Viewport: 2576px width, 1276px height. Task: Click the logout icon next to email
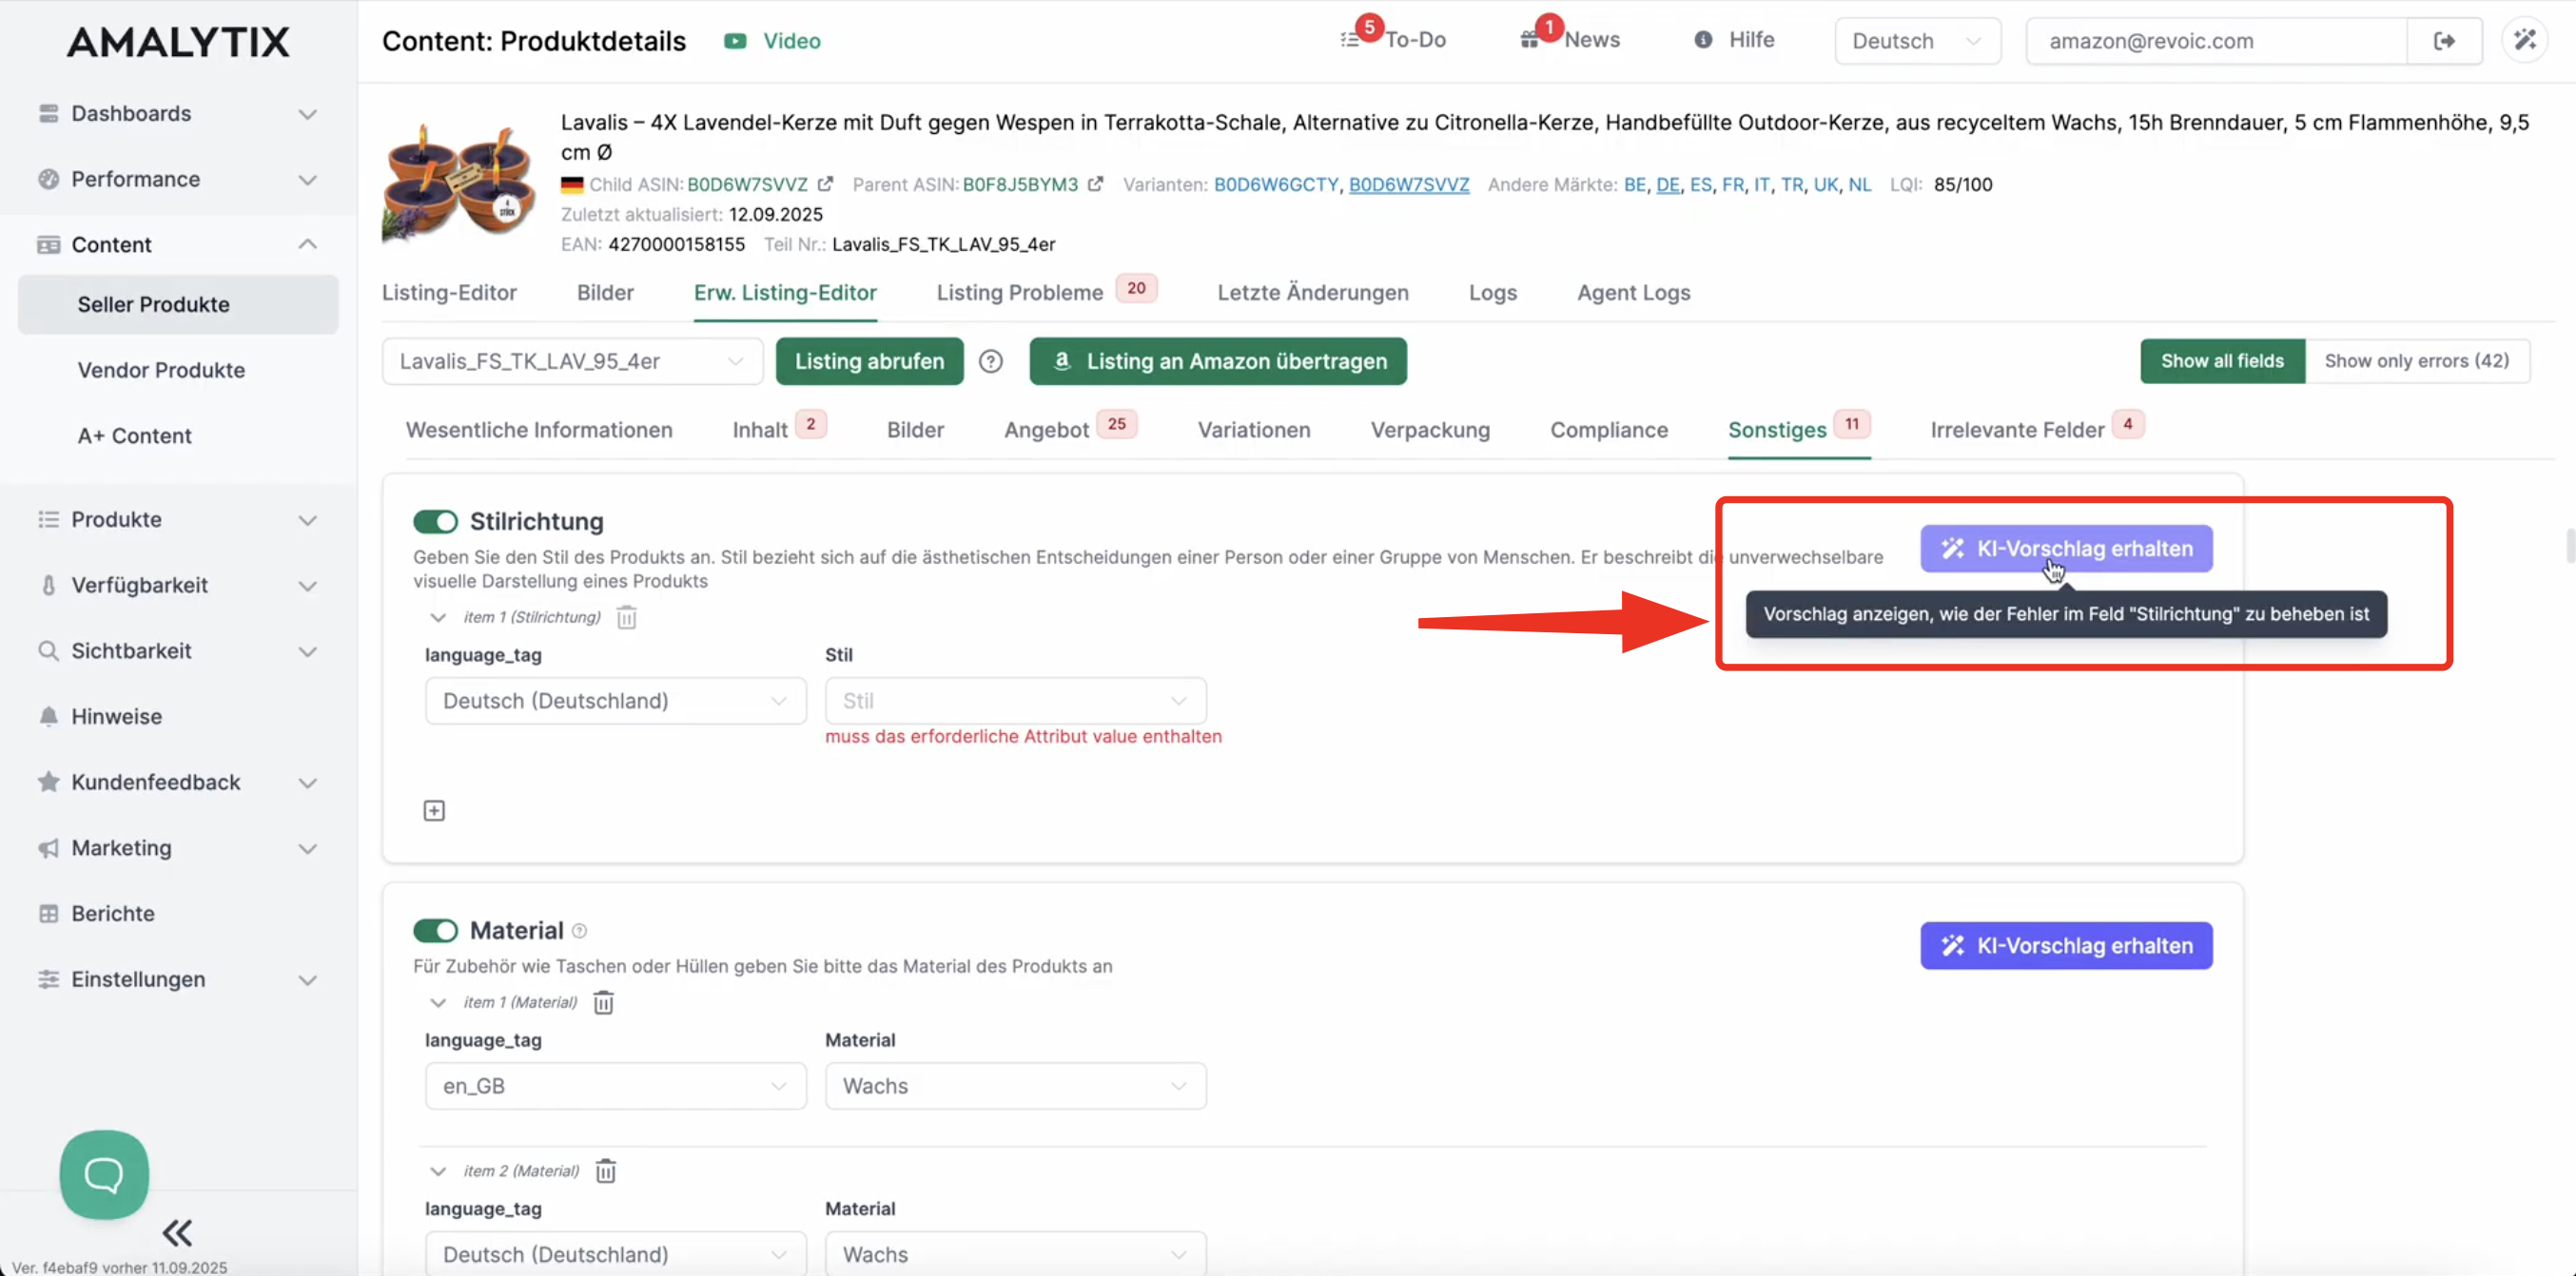(x=2444, y=41)
